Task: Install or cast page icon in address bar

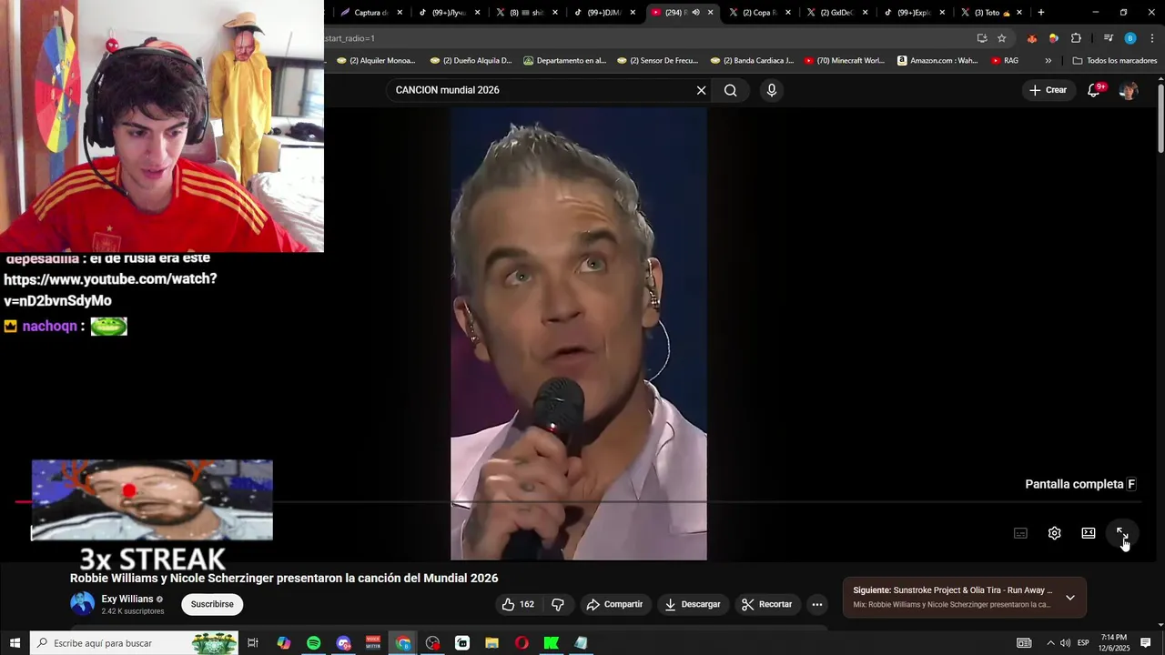Action: click(x=981, y=38)
